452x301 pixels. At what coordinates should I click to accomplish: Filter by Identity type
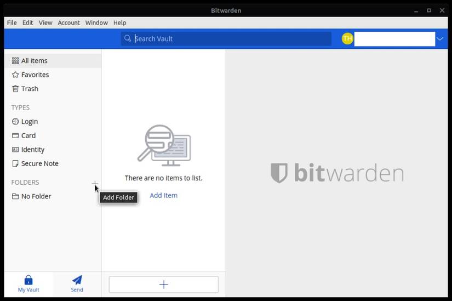tap(53, 150)
